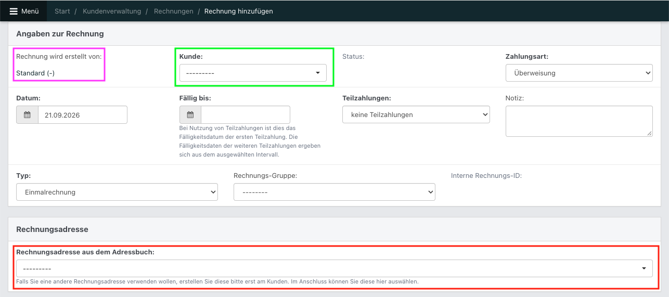Go to the Start breadcrumb
Screen dimensions: 669x297
(62, 11)
